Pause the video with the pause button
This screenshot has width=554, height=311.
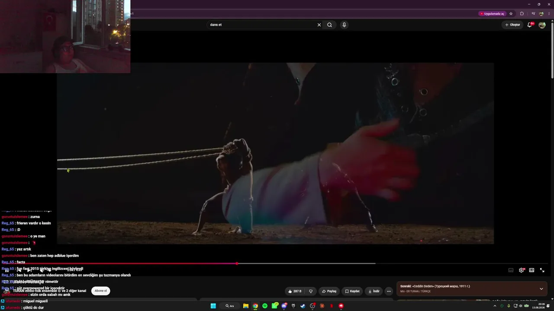[x=7, y=270]
